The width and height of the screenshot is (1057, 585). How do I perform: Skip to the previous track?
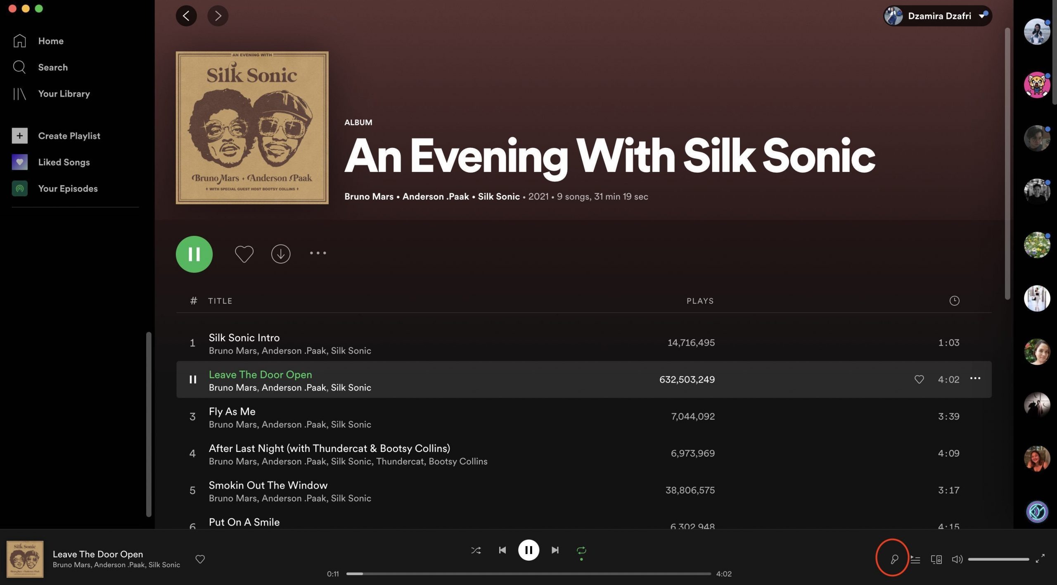coord(502,550)
